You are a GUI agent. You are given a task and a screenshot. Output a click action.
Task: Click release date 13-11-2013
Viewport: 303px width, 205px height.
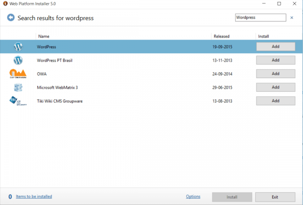coord(222,61)
